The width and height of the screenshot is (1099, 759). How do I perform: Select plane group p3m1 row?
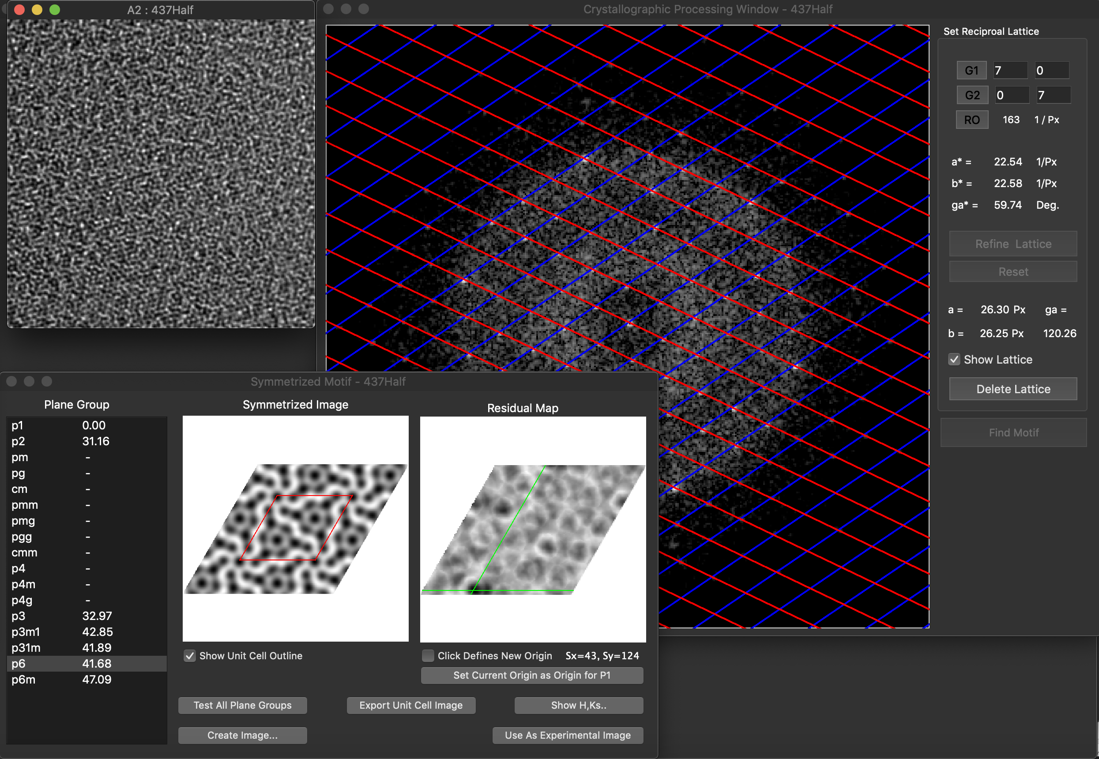(87, 632)
